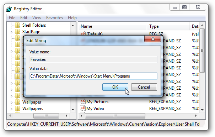The image size is (215, 137).
Task: Click the values pane scroll up arrow
Action: click(x=203, y=25)
